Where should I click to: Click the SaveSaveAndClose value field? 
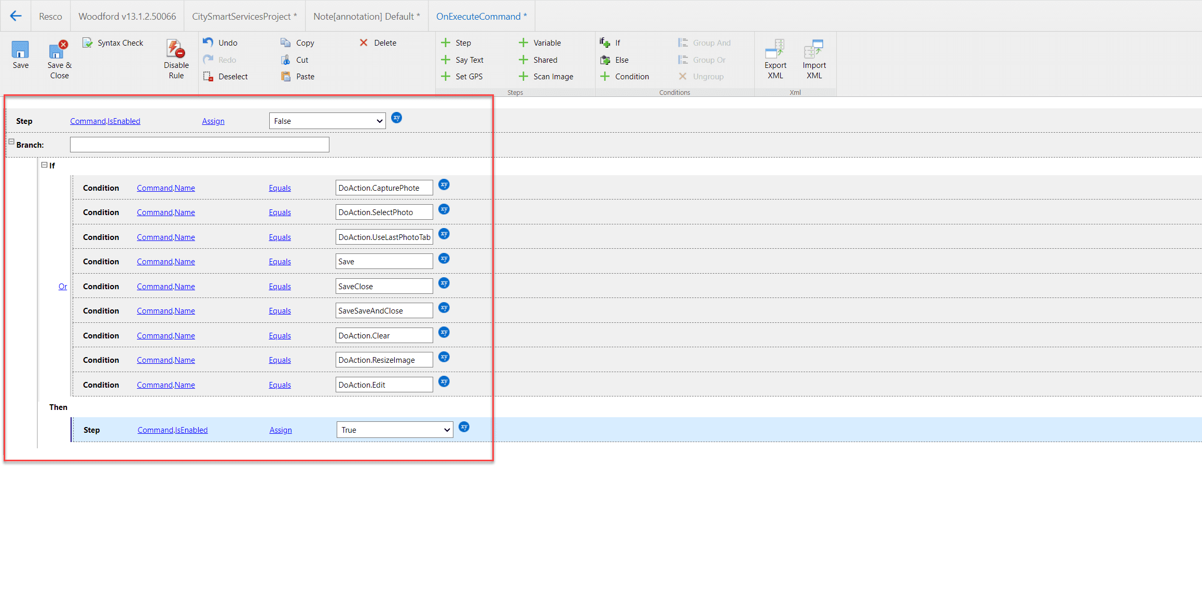(x=384, y=310)
